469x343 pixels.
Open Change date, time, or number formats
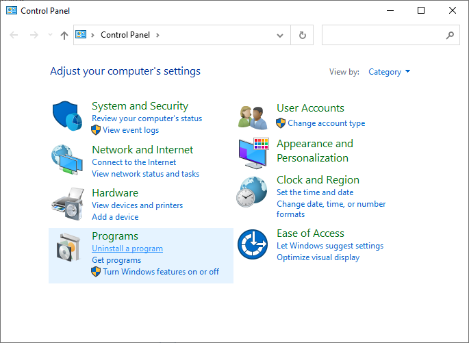tap(331, 209)
